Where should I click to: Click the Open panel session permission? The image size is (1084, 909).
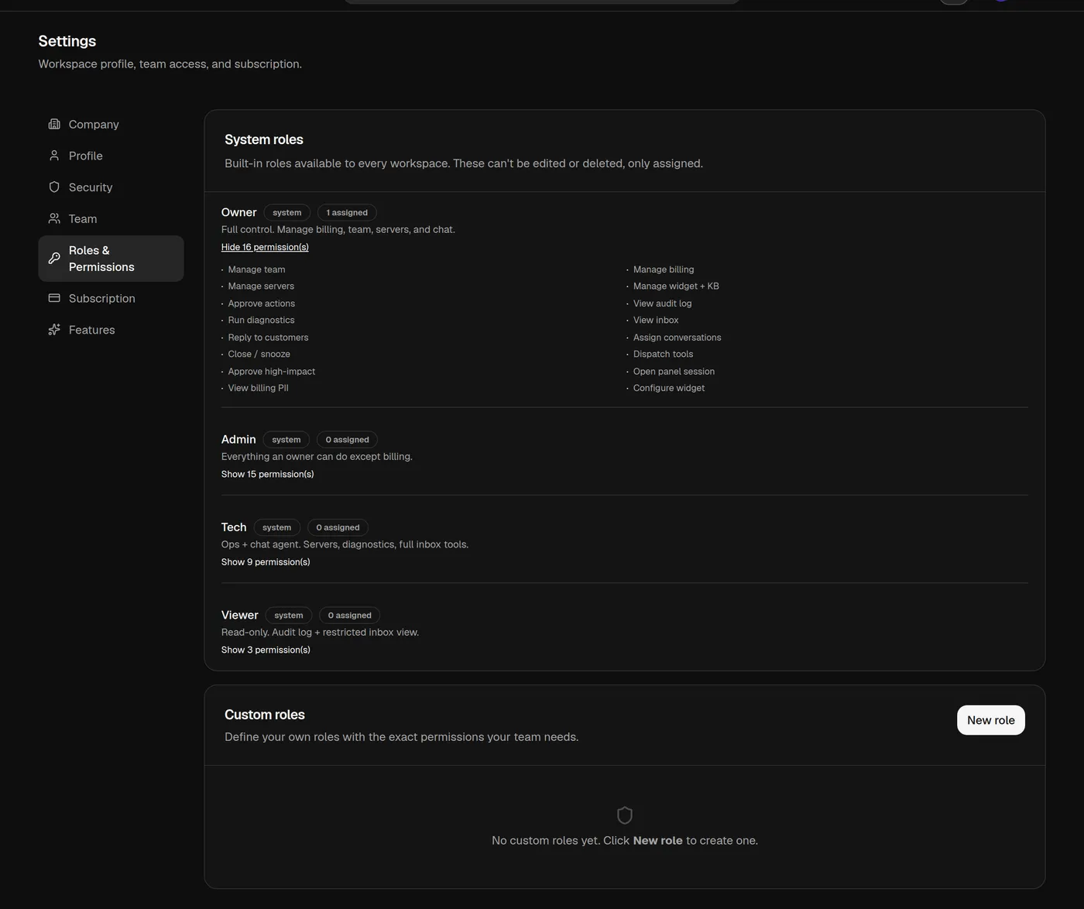point(674,372)
